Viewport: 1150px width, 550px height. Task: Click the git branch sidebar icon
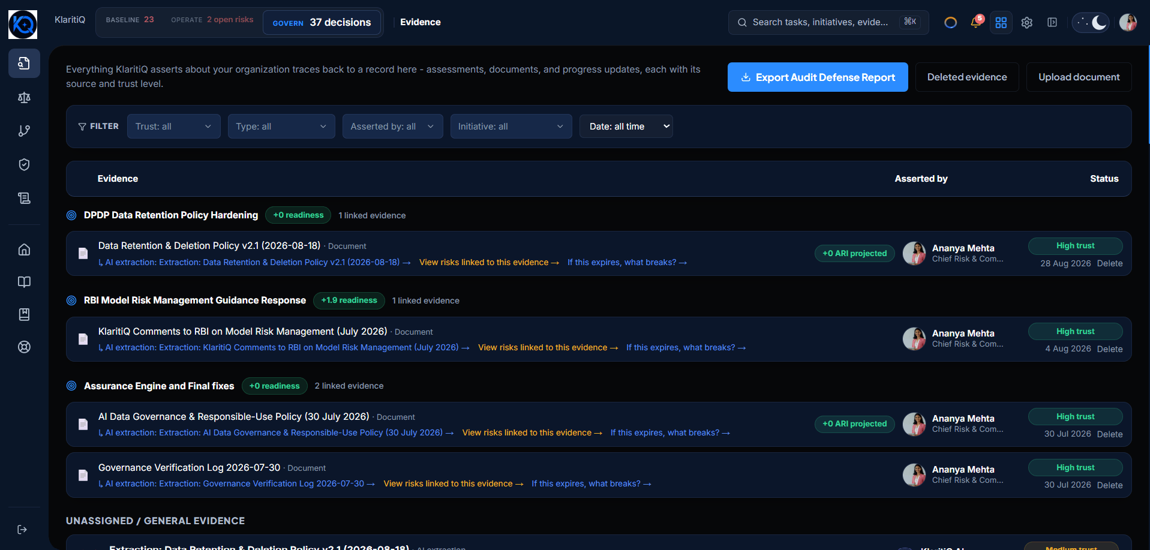click(24, 131)
